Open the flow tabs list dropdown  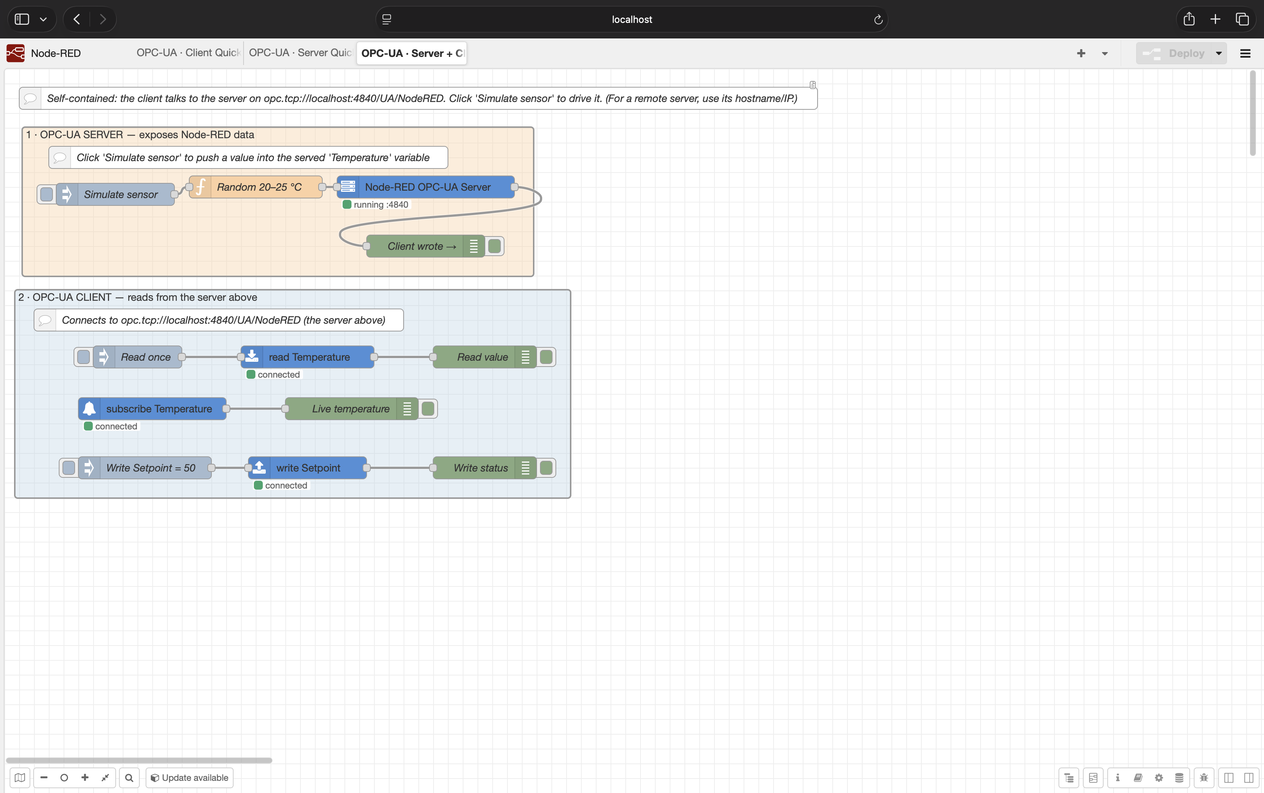tap(1105, 53)
